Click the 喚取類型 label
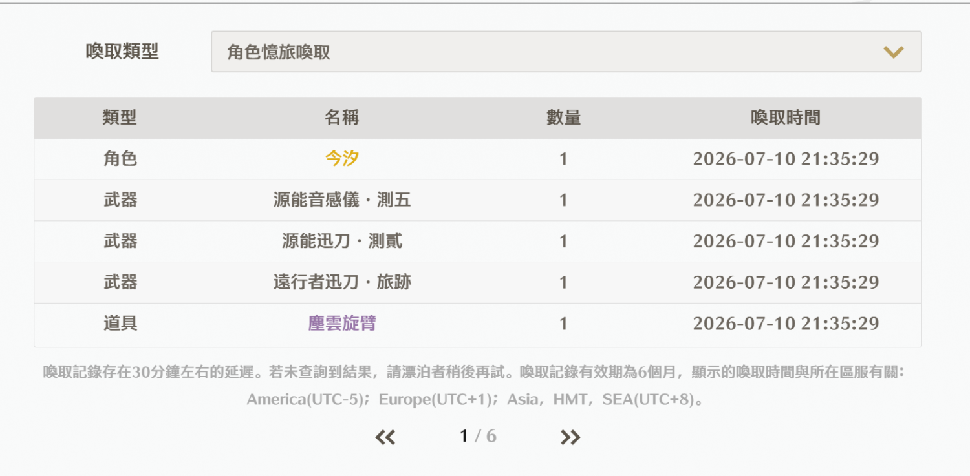Screen dimensions: 970x476 [x=122, y=52]
